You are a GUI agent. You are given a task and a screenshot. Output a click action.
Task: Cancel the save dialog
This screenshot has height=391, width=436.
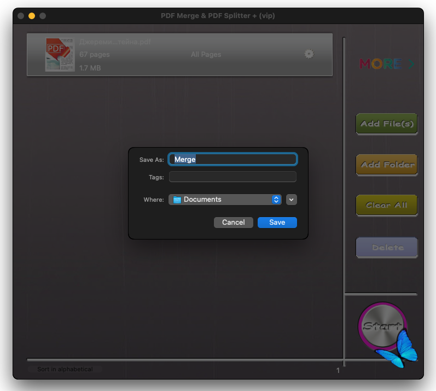[233, 223]
